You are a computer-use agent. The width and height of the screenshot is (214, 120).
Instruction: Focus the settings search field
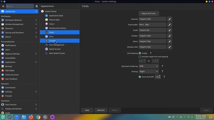(x=20, y=6)
